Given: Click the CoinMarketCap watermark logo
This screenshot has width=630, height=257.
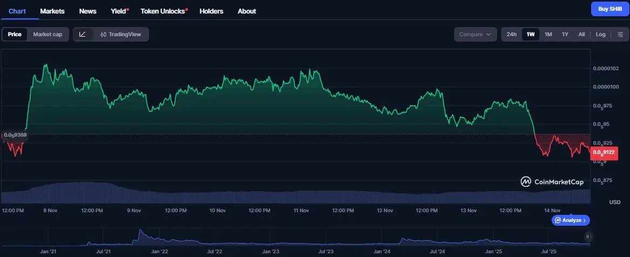Looking at the screenshot, I should click(x=552, y=182).
